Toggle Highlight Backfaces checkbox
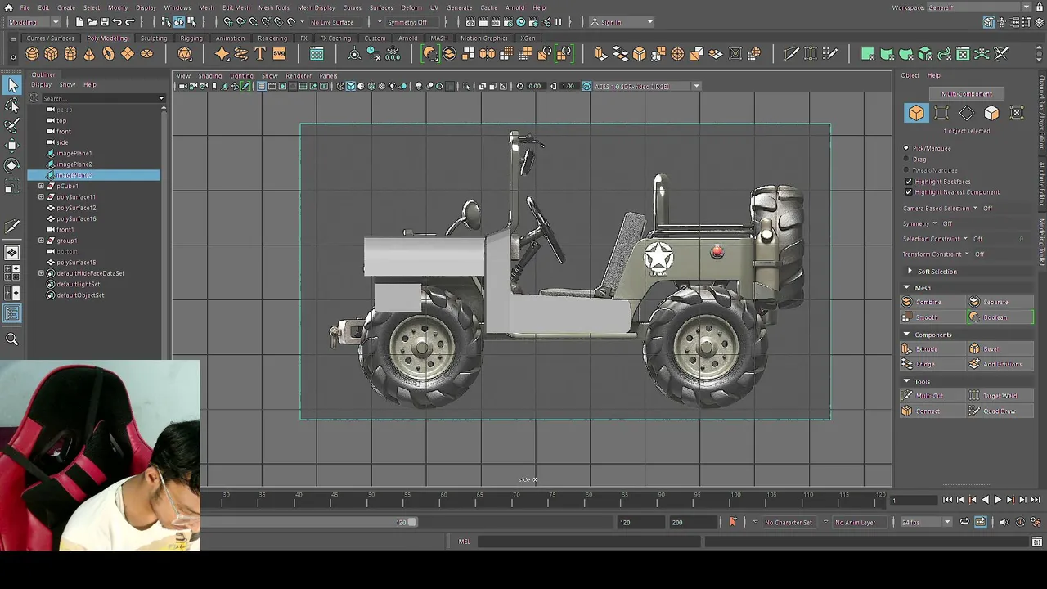The image size is (1047, 589). click(x=909, y=182)
